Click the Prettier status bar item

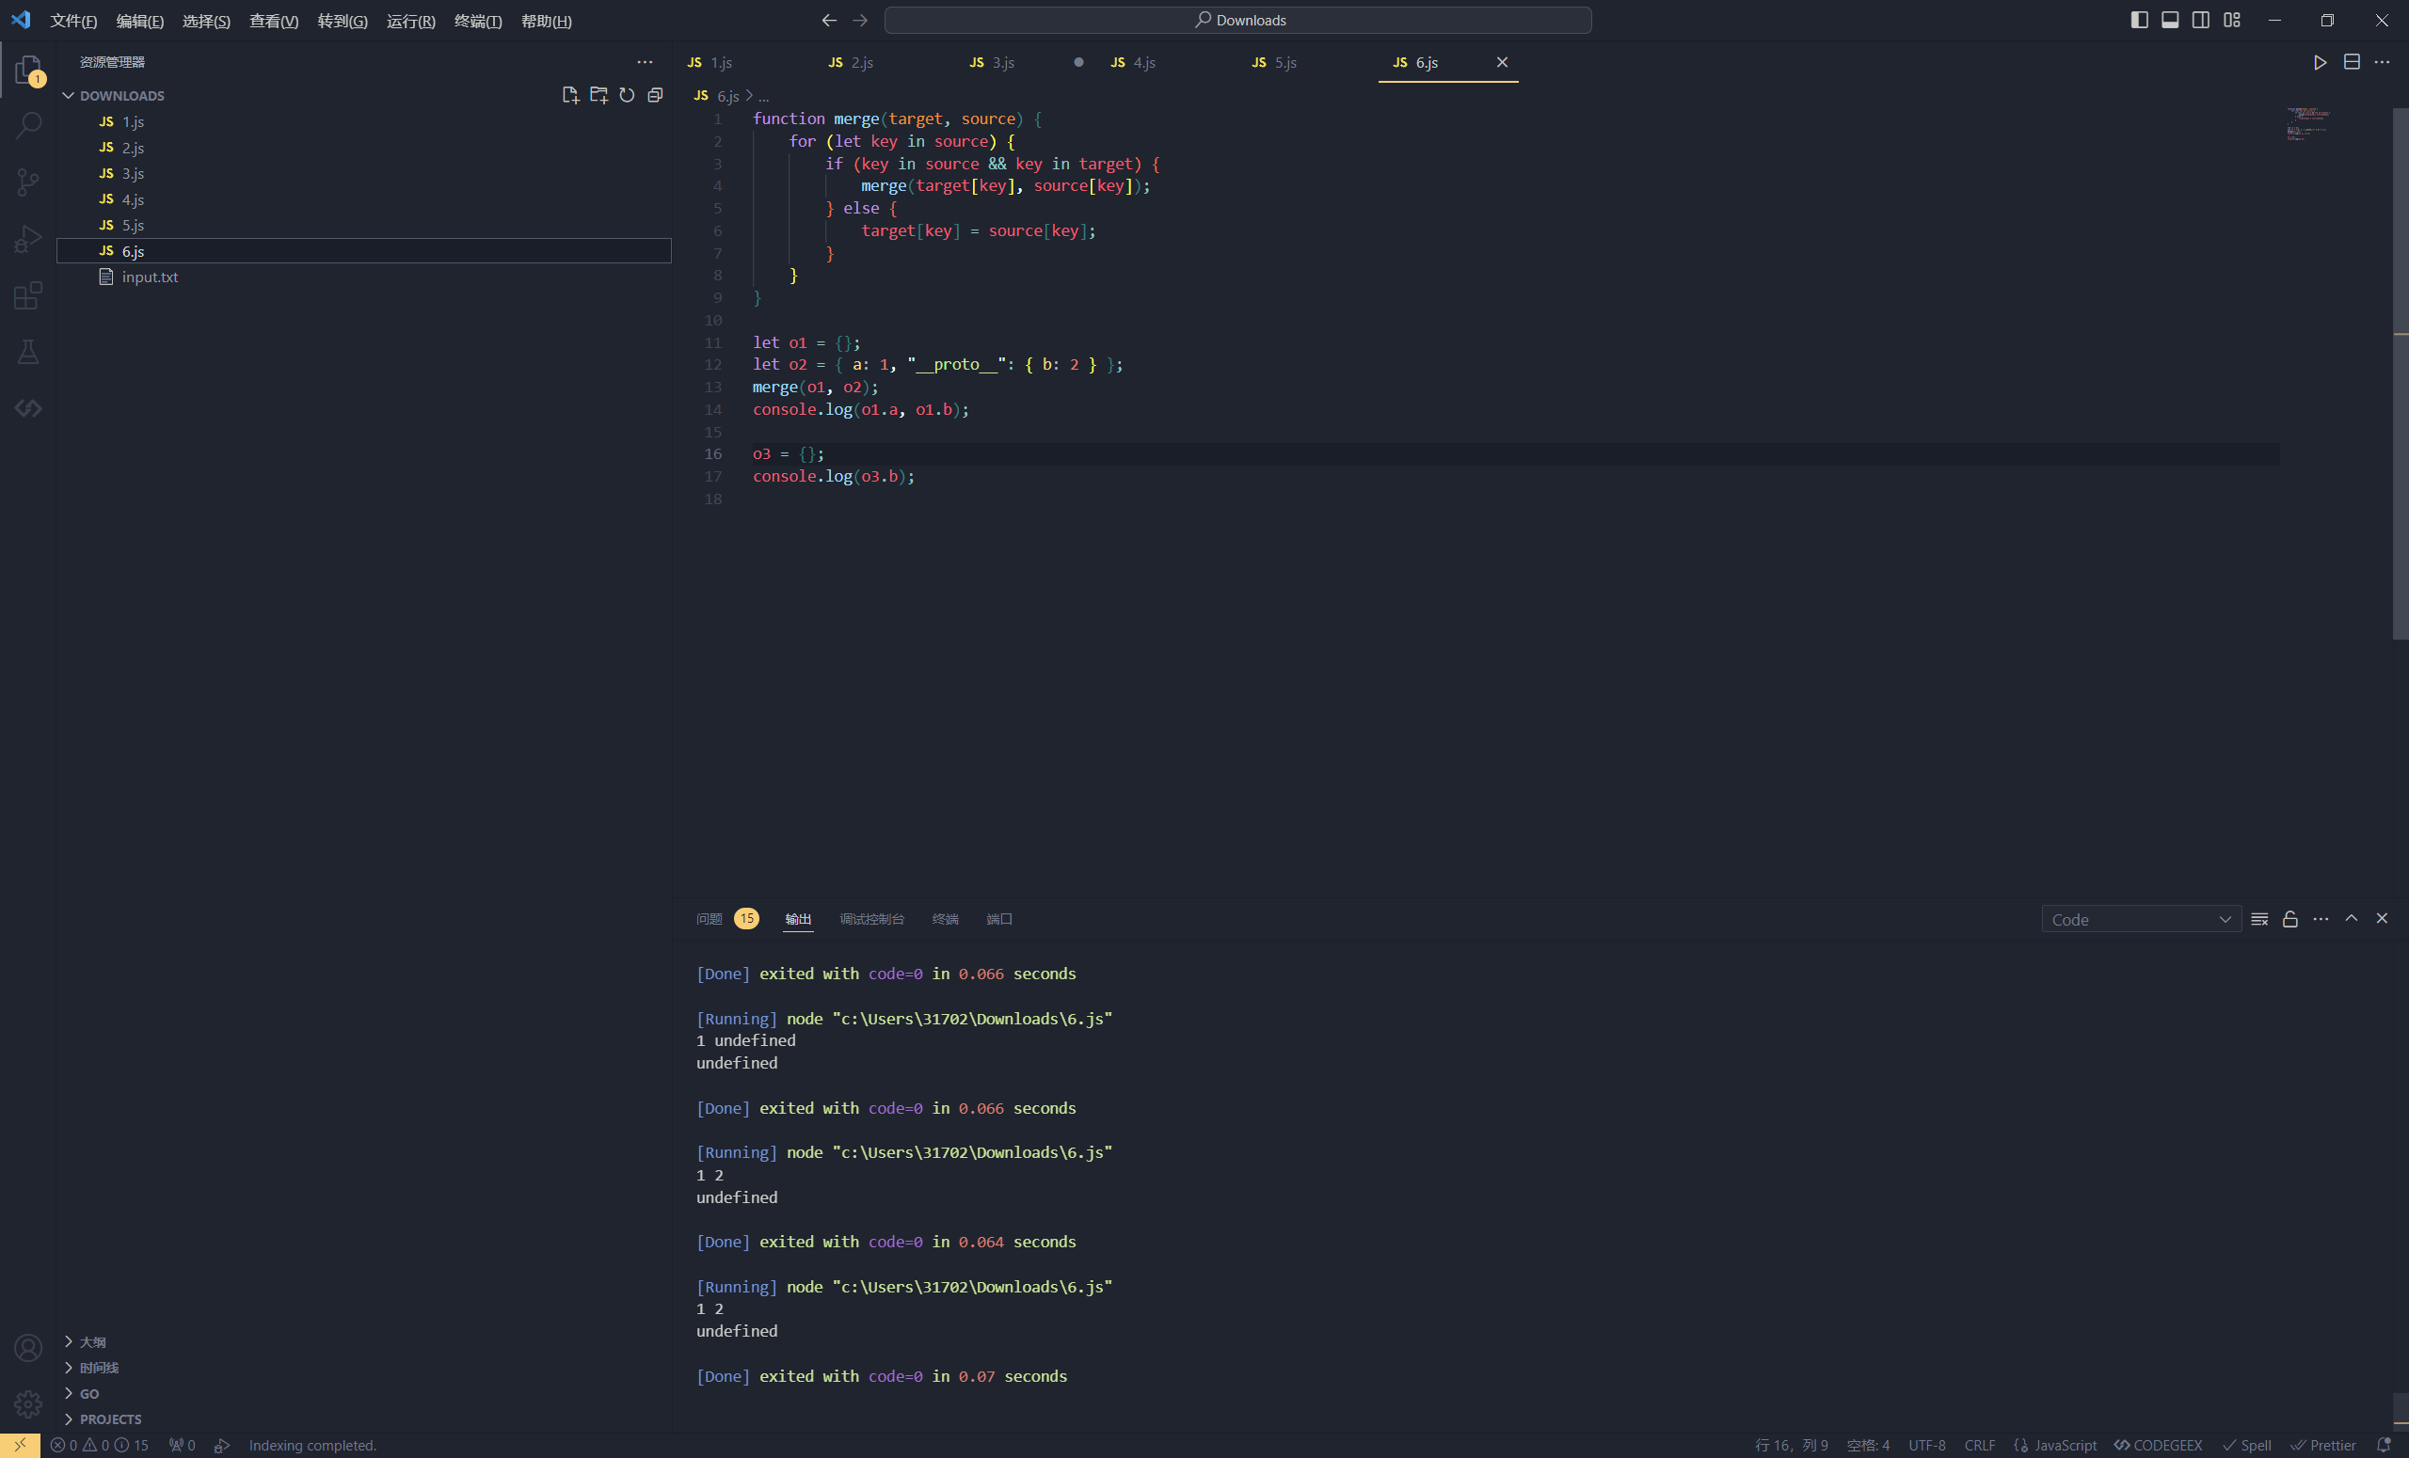(x=2323, y=1445)
